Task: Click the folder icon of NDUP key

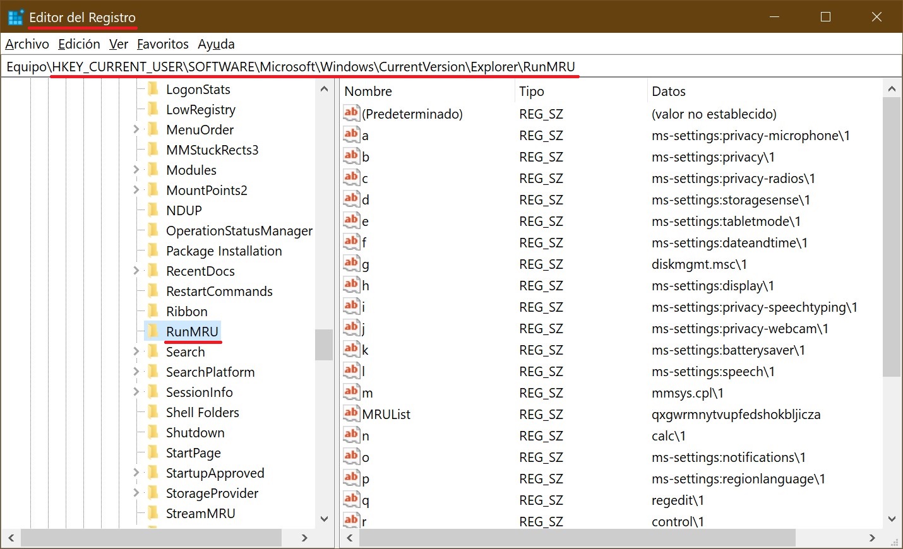Action: coord(153,210)
